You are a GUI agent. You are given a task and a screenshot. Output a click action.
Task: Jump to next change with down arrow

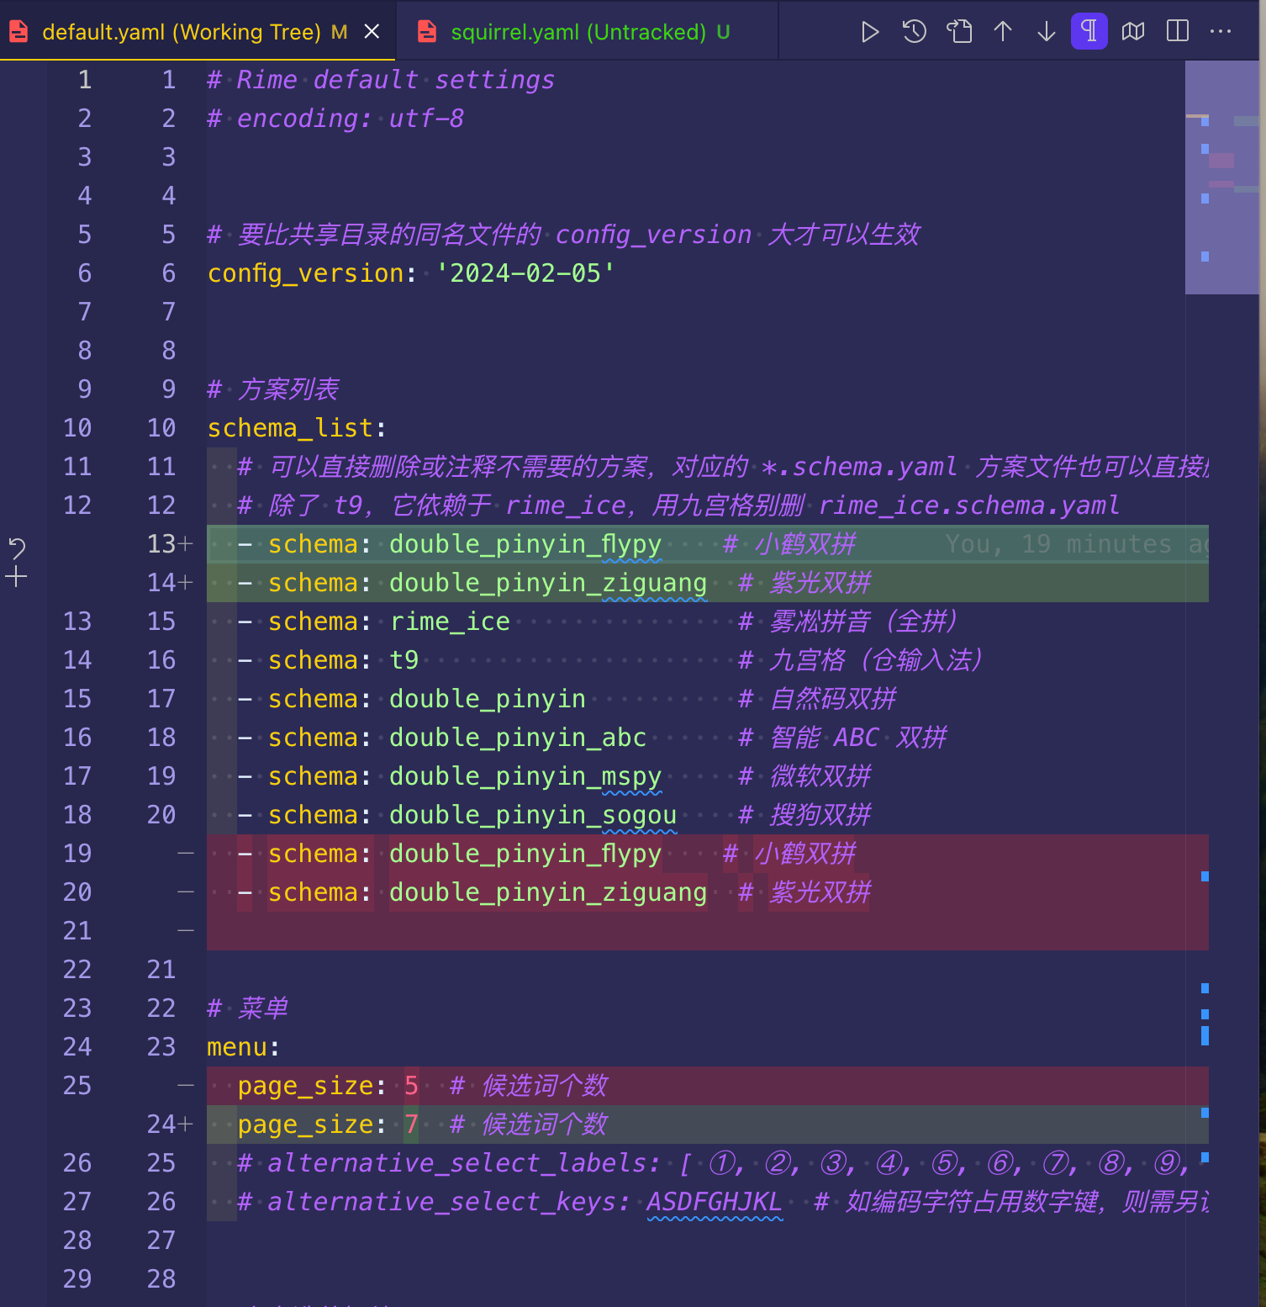(x=1047, y=32)
